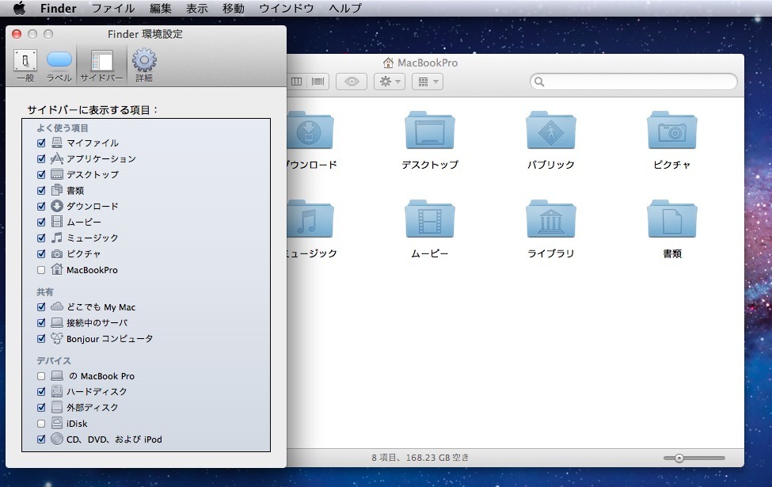Select the ムービー folder in Finder window

(x=429, y=219)
